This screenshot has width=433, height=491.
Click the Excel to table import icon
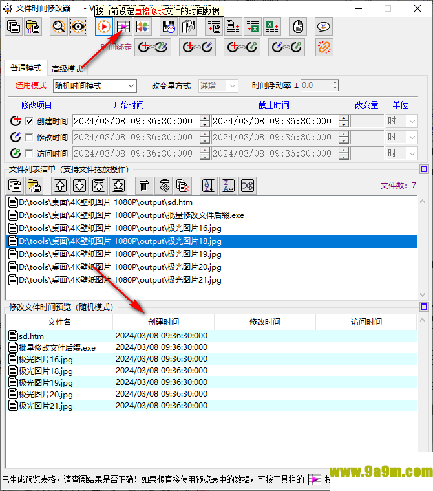(x=272, y=27)
